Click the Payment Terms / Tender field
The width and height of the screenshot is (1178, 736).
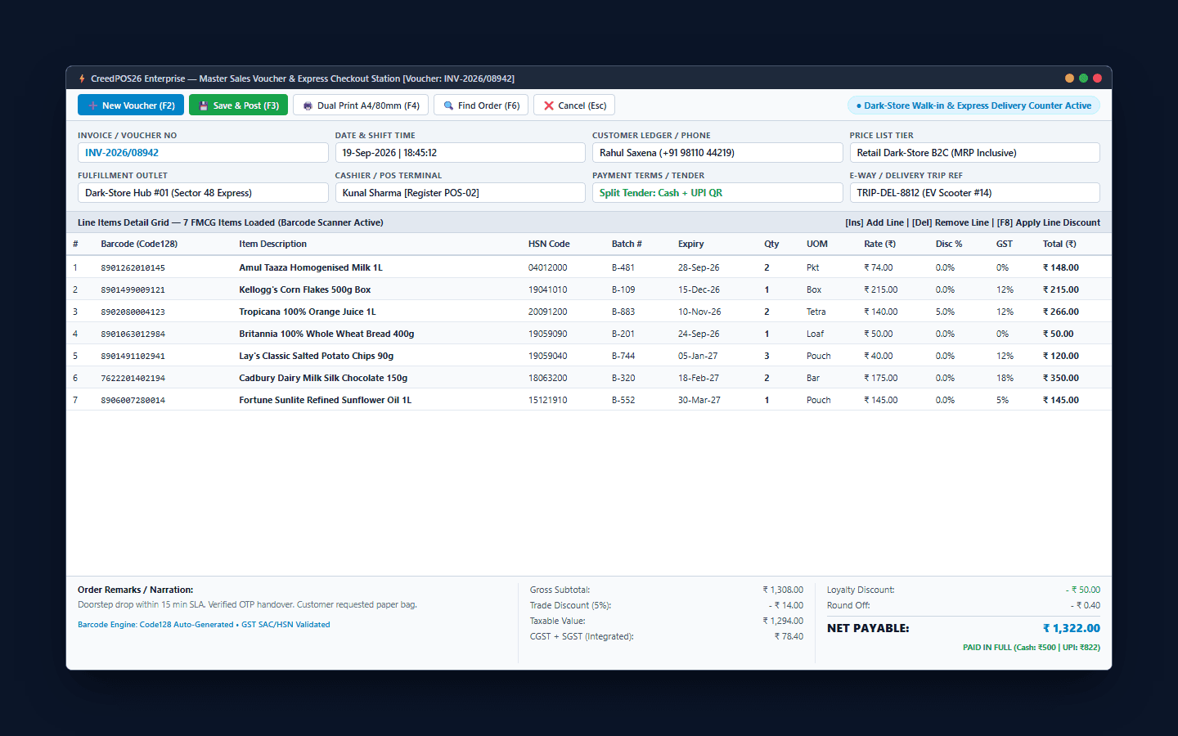point(717,193)
